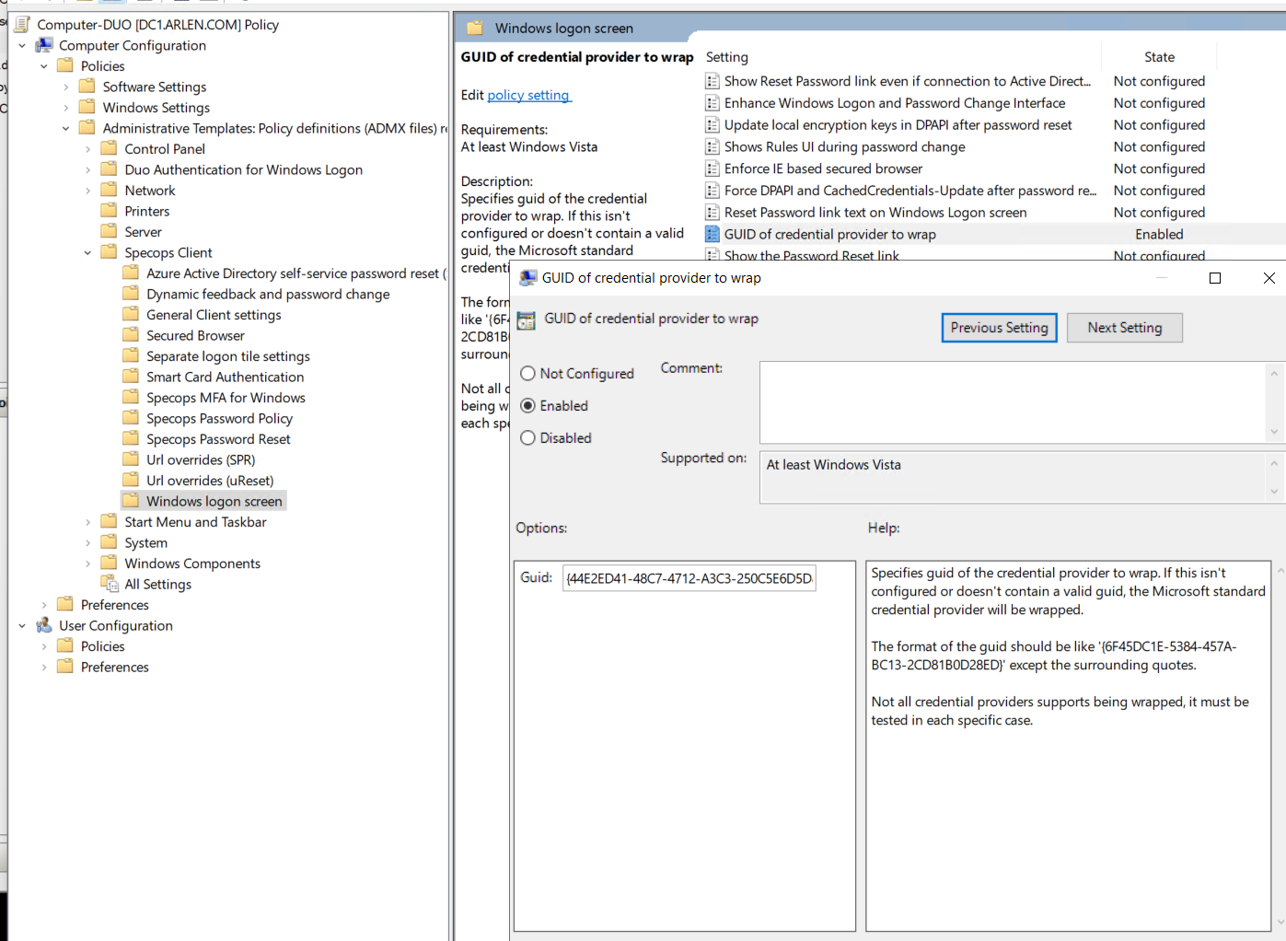Click folder icon beside Printers
Image resolution: width=1286 pixels, height=941 pixels.
(109, 211)
